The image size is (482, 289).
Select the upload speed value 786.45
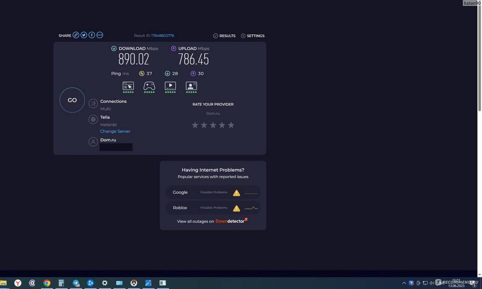pos(193,59)
